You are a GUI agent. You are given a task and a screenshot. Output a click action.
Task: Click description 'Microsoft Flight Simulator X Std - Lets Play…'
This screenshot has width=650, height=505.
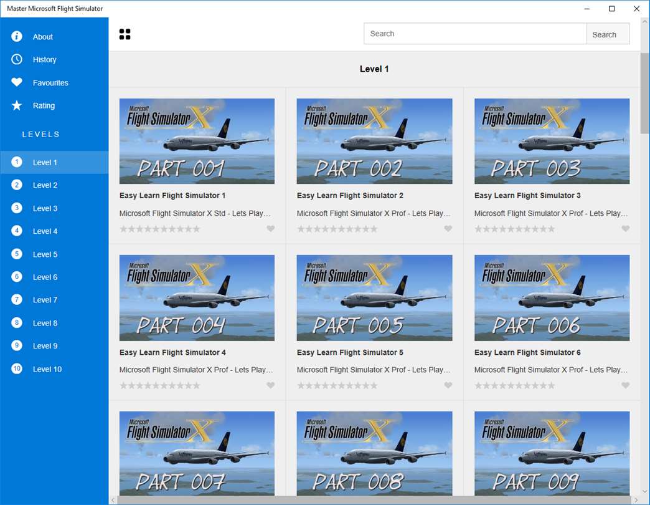(195, 213)
